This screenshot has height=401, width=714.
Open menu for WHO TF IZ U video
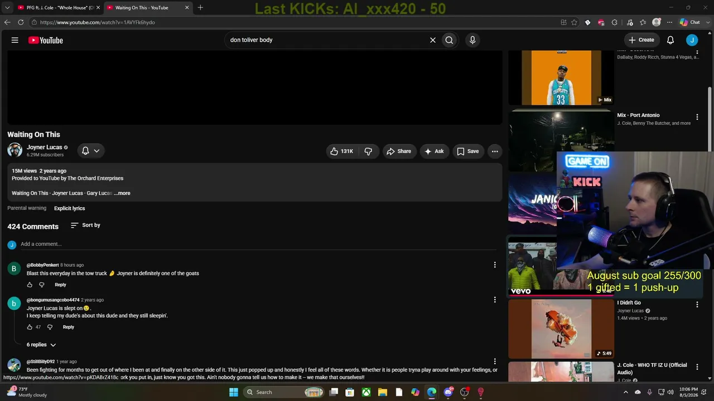click(697, 367)
